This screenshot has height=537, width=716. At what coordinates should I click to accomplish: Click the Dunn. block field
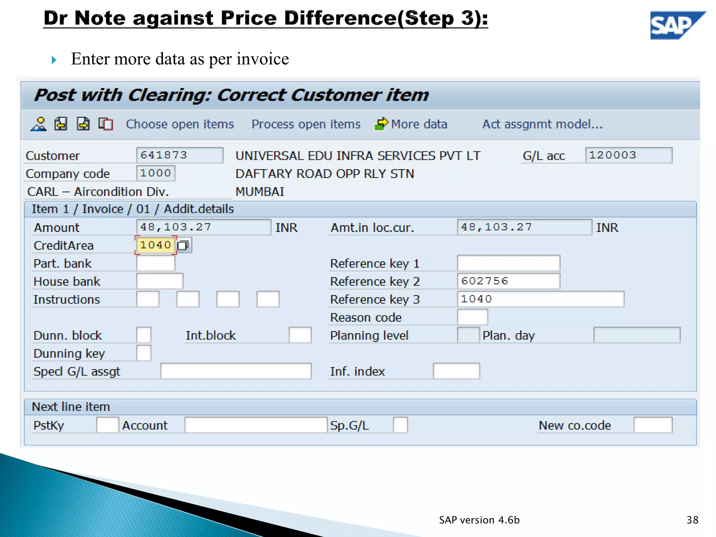tap(144, 335)
